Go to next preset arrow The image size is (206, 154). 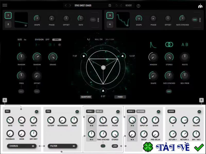point(70,5)
